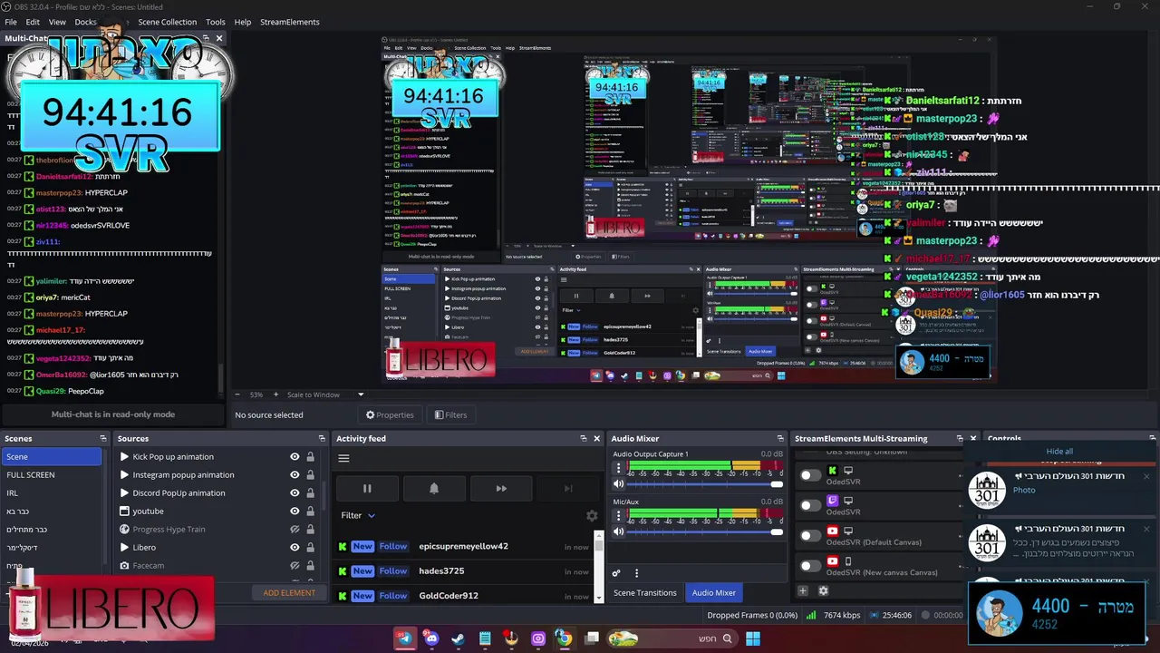Image resolution: width=1160 pixels, height=653 pixels.
Task: Undock the Audio Mixer panel
Action: point(780,439)
